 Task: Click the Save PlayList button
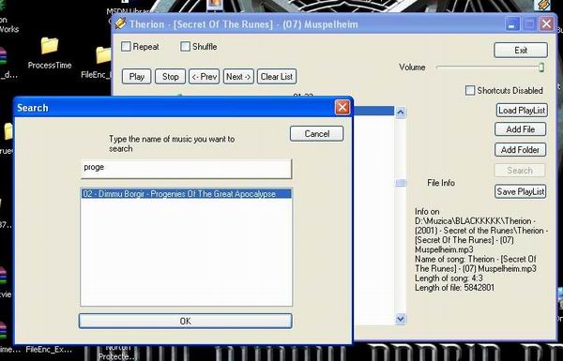pyautogui.click(x=521, y=191)
